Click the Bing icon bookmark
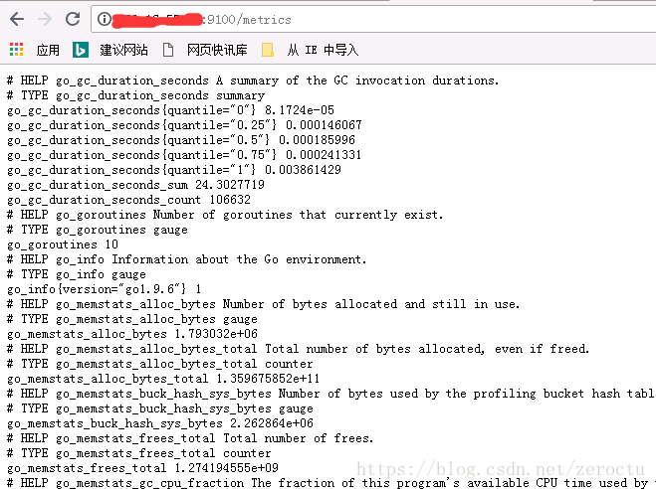The width and height of the screenshot is (656, 489). coord(81,50)
